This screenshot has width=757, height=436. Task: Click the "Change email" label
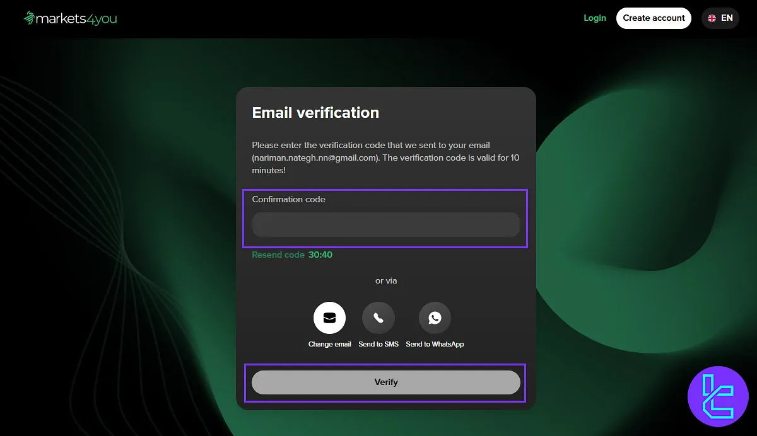coord(329,344)
